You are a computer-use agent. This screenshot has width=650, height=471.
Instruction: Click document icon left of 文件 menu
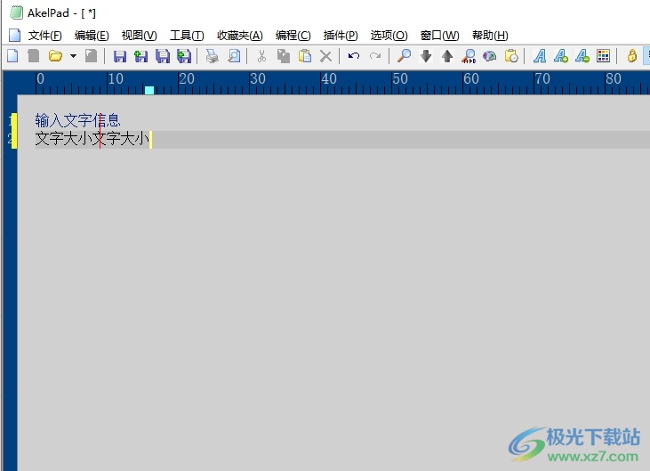tap(15, 36)
